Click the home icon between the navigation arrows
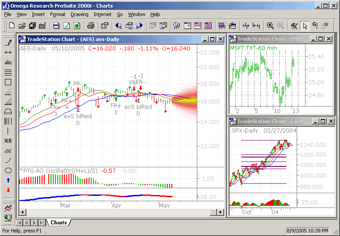The width and height of the screenshot is (340, 236). [129, 26]
